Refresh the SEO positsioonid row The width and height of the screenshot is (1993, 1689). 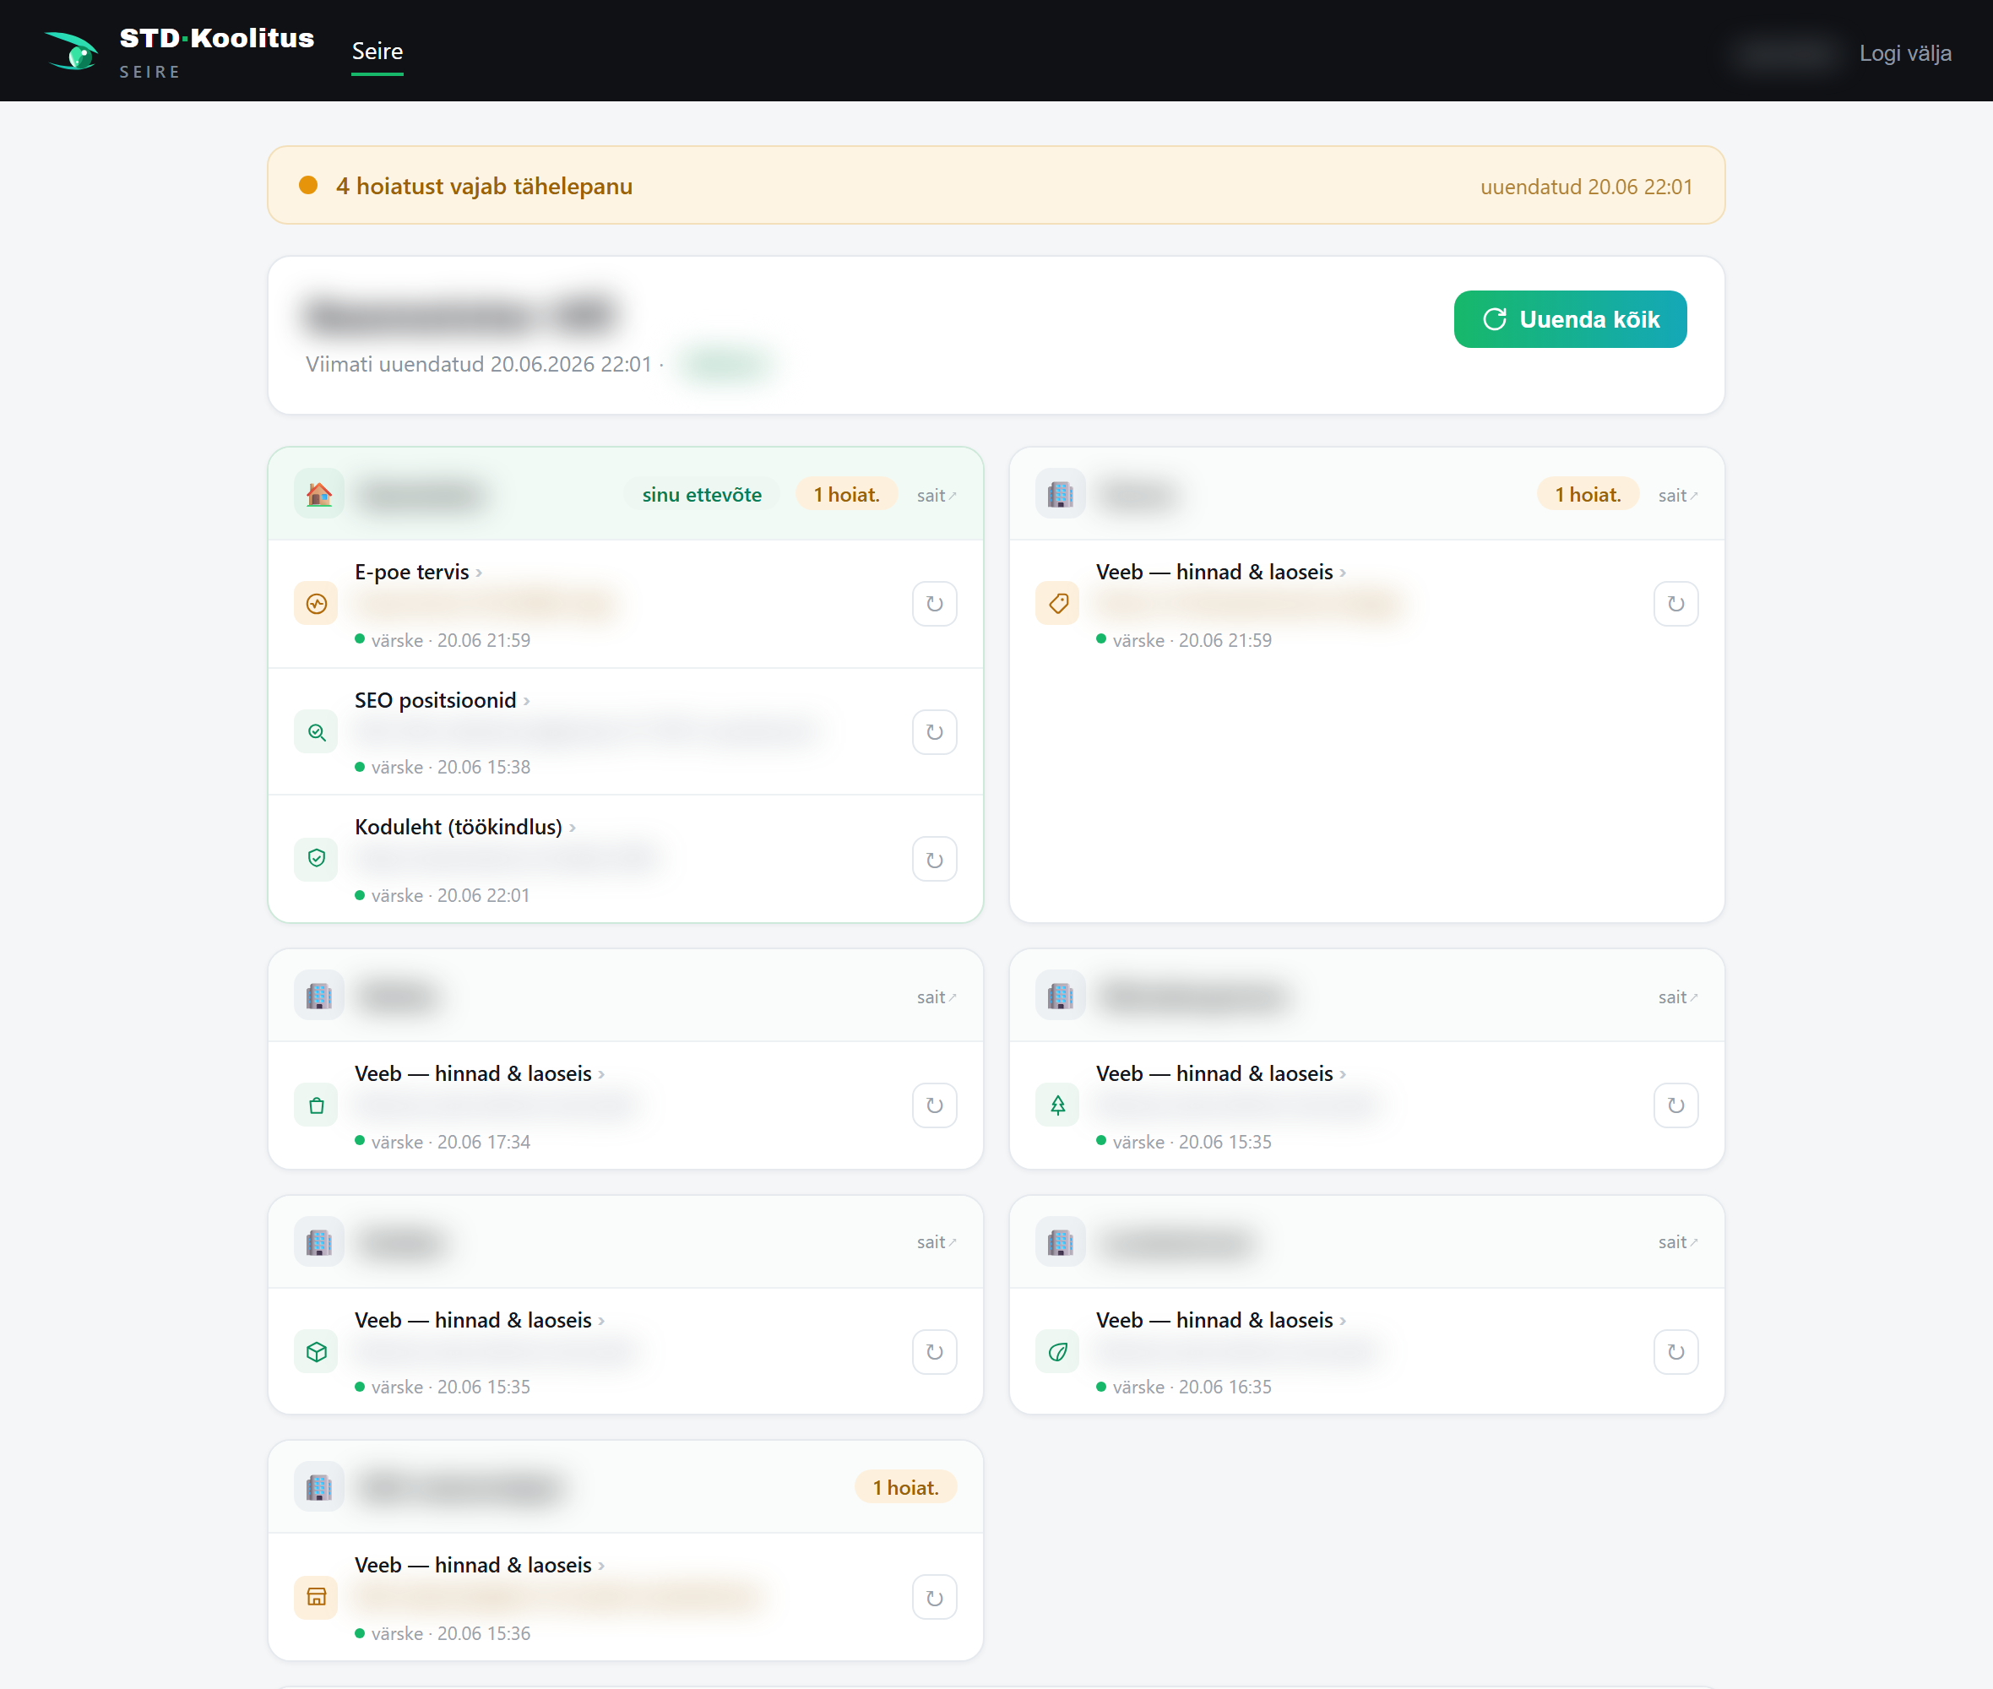[x=934, y=731]
